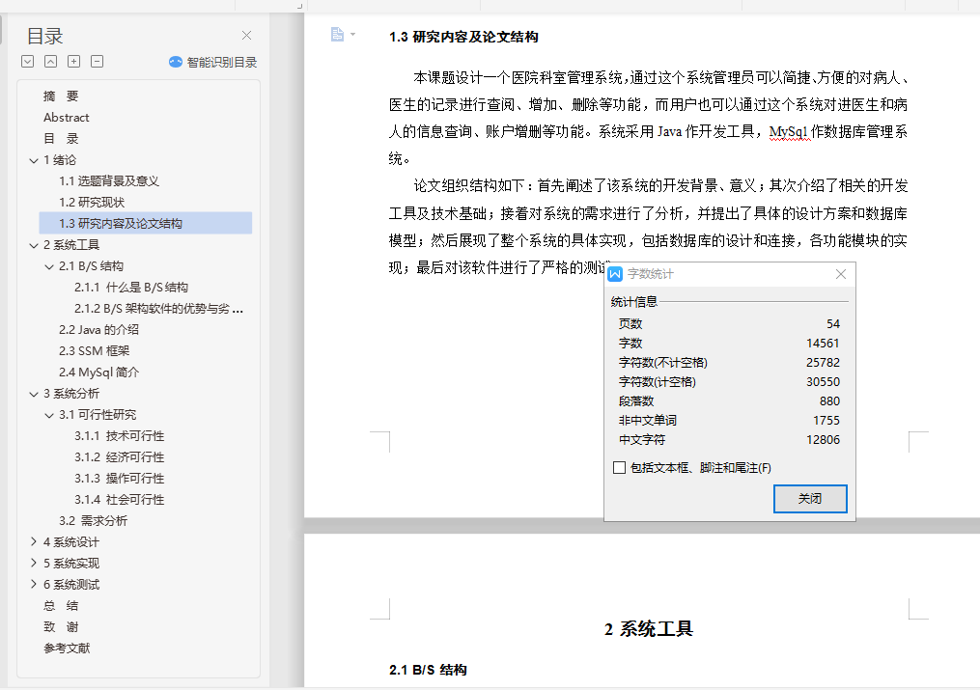The height and width of the screenshot is (690, 980).
Task: Close the 字数统计 dialog with X
Action: tap(841, 274)
